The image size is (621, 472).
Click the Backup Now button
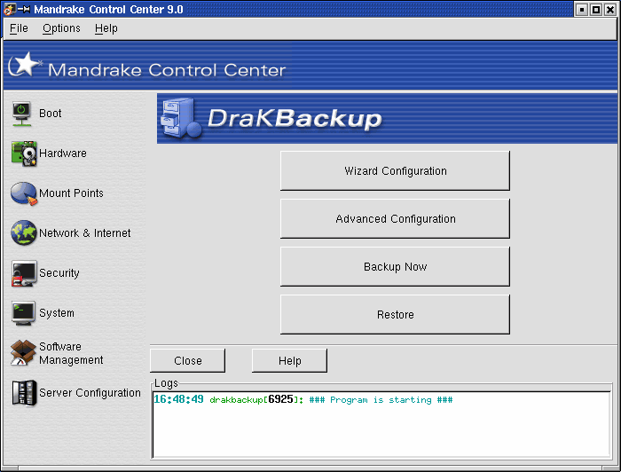tap(395, 266)
